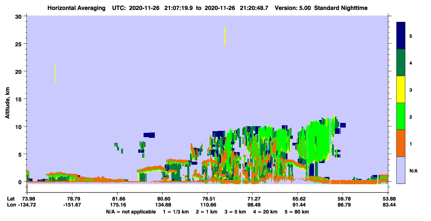Click the lavender N/A colorbar segment
The image size is (431, 221).
point(401,170)
